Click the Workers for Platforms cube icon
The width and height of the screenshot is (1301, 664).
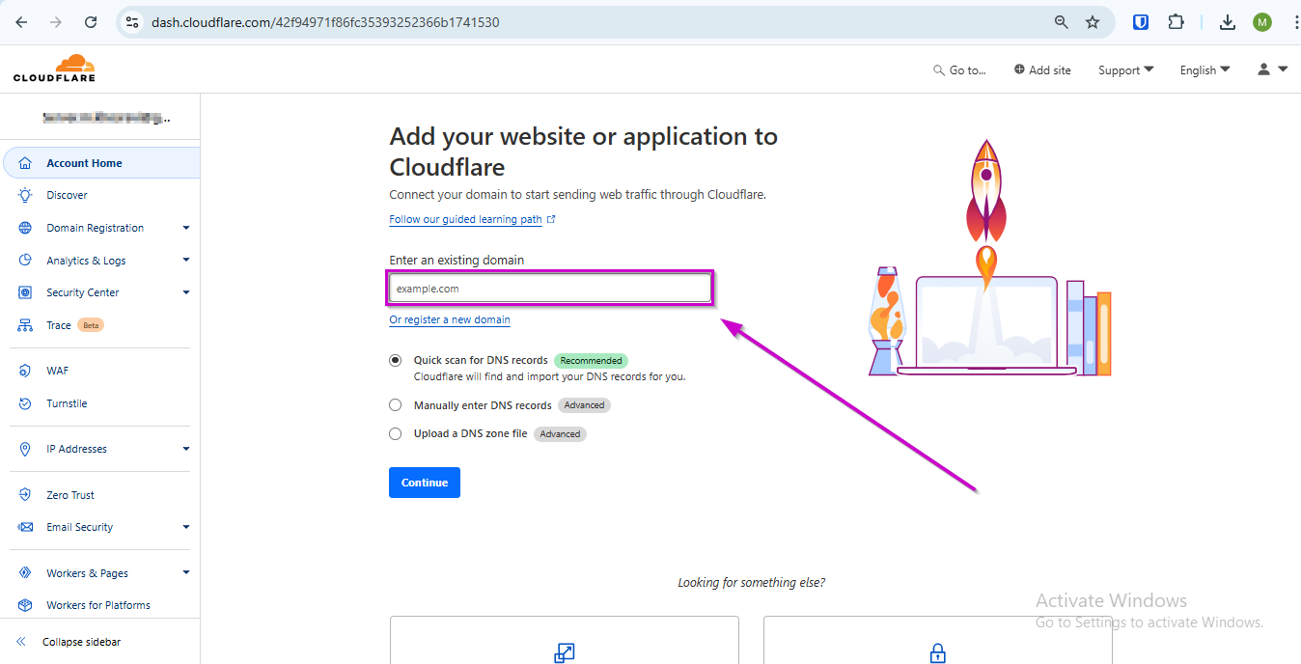25,605
